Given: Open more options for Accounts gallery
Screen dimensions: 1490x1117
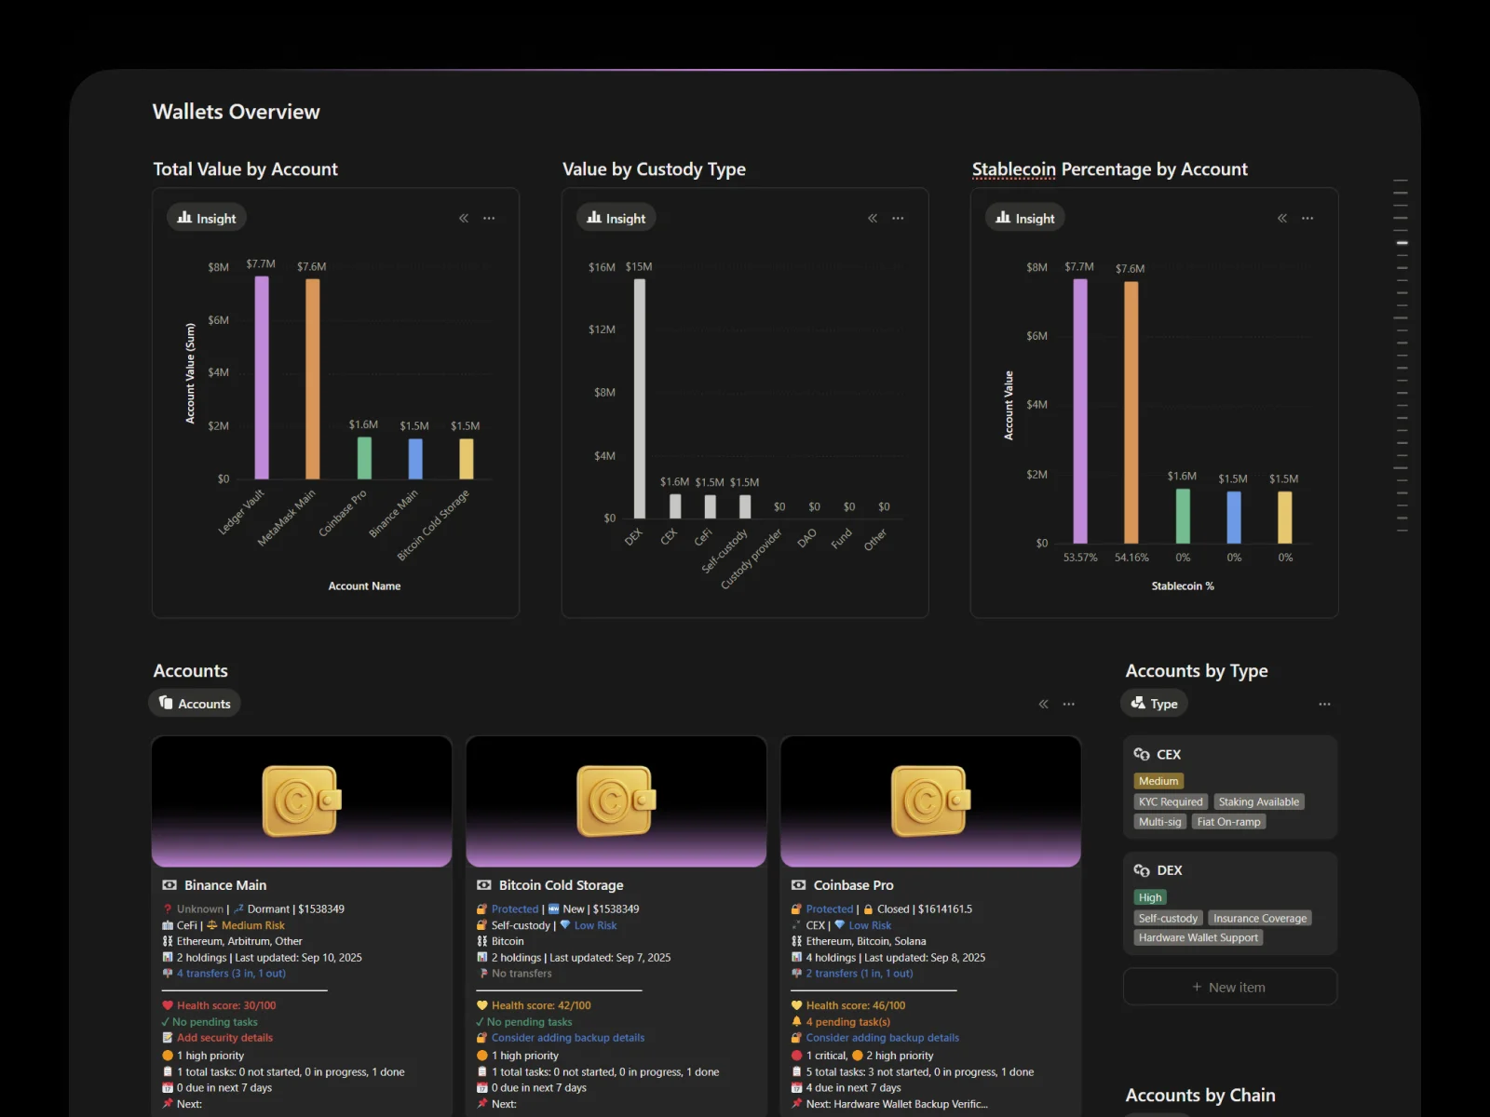Looking at the screenshot, I should point(1069,704).
